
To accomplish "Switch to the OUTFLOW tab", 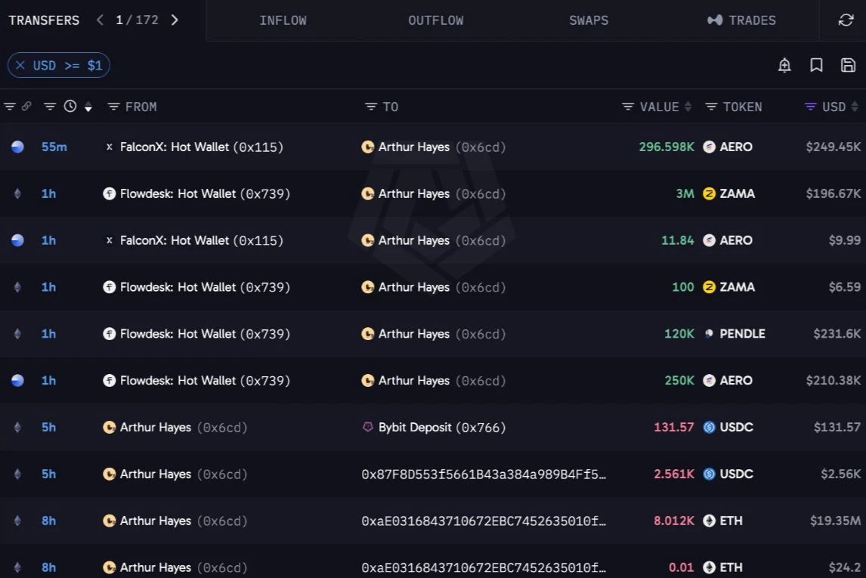I will [x=436, y=20].
